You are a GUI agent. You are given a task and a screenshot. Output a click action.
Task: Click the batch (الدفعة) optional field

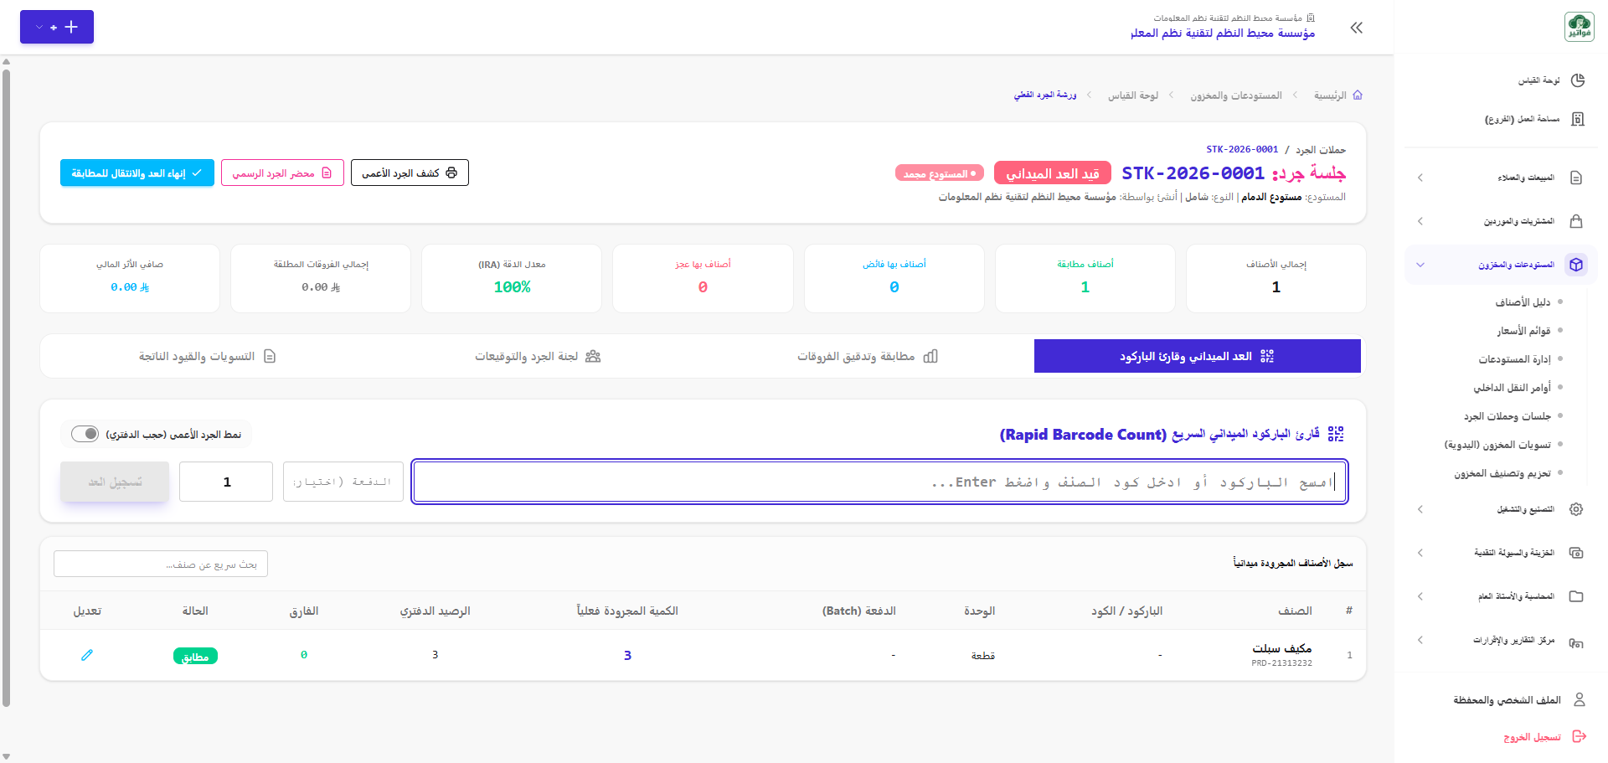point(343,482)
